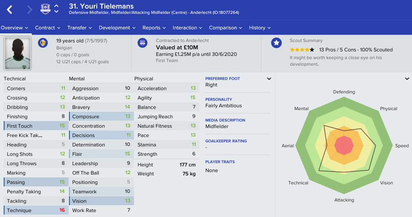
Task: Open the Development dropdown menu
Action: 117,28
